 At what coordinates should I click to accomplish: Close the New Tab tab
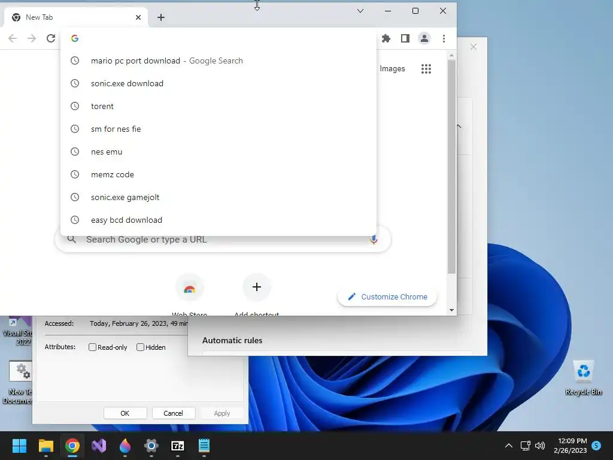(x=138, y=17)
